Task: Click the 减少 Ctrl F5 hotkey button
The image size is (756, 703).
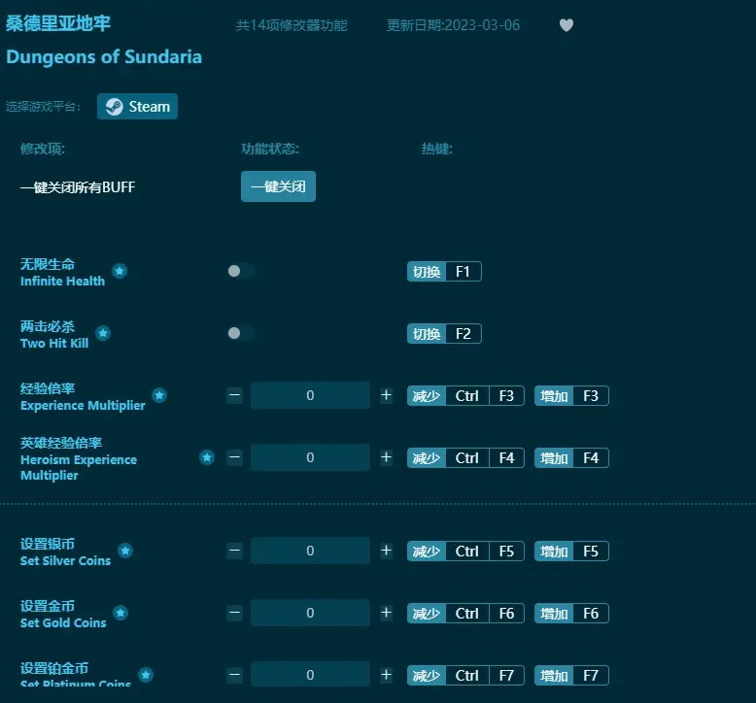Action: (x=465, y=552)
